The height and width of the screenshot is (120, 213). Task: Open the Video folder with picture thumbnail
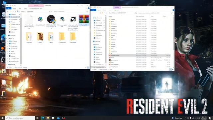coord(40,38)
